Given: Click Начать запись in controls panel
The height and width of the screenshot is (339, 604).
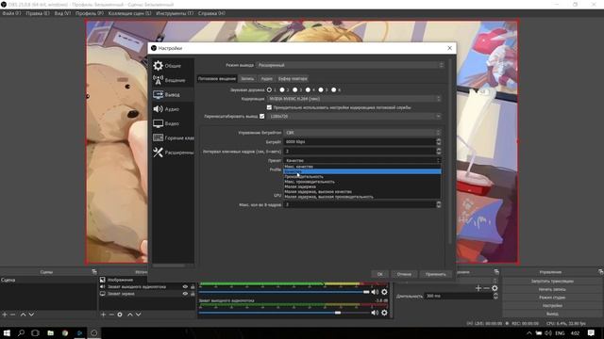Looking at the screenshot, I should [552, 289].
